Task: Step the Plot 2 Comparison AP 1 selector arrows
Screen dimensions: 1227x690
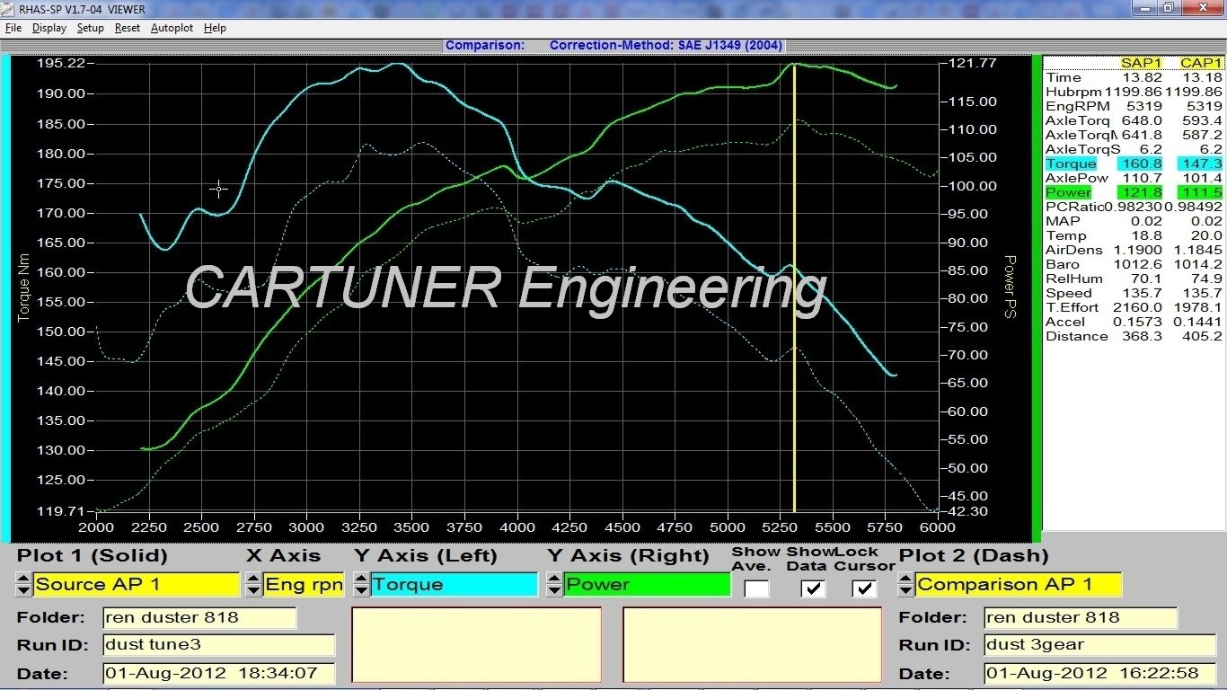Action: (906, 585)
